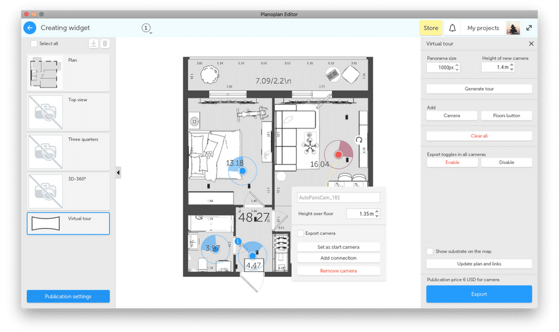Click the ceiling fan symbol in living room
The height and width of the screenshot is (332, 559).
[x=310, y=145]
